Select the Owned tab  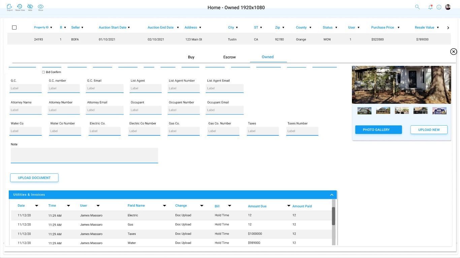[x=268, y=57]
